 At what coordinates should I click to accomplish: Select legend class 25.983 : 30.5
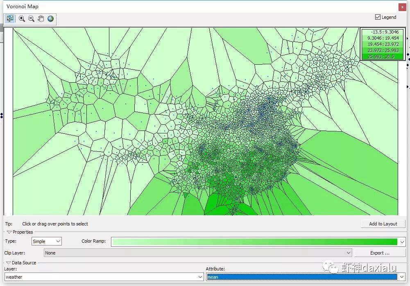coord(382,57)
